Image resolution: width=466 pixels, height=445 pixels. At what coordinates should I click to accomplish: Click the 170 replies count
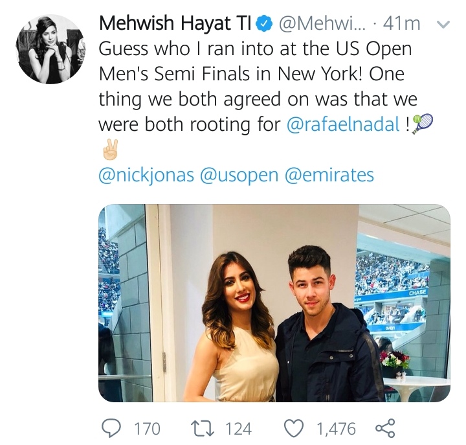(x=148, y=429)
